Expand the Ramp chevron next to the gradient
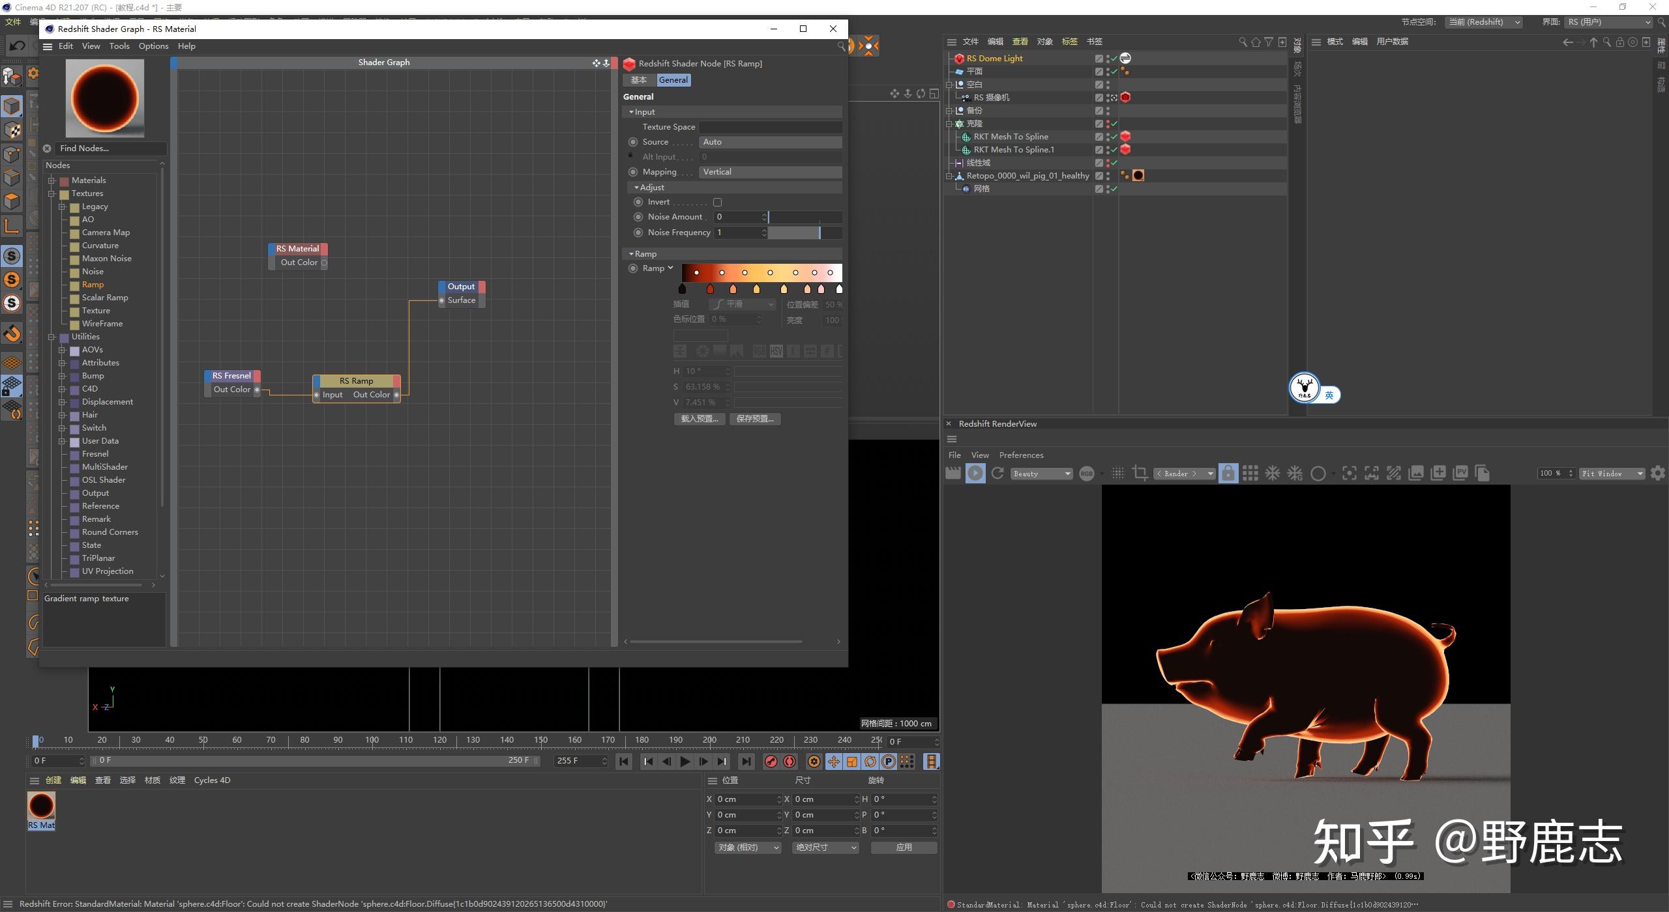 [670, 268]
